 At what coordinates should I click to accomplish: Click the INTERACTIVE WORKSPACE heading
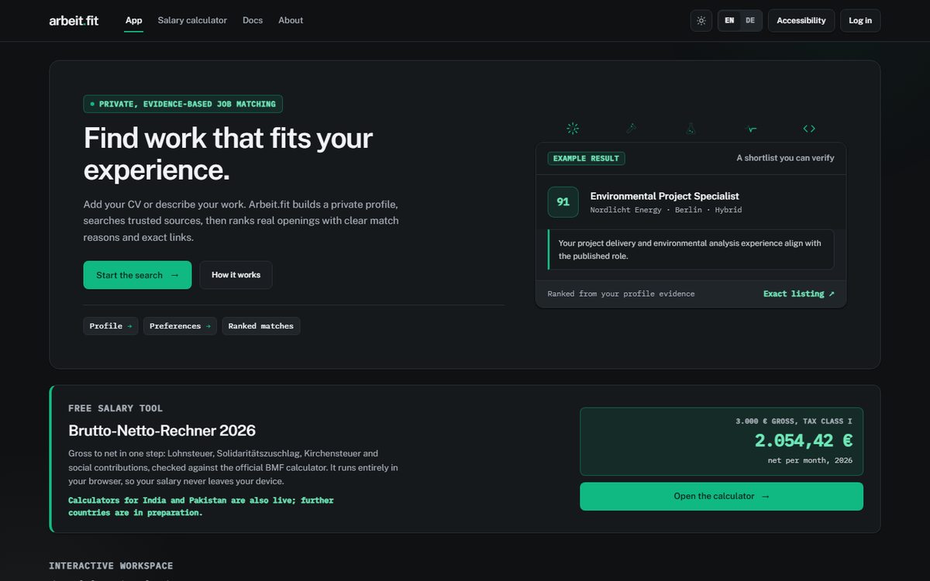point(111,566)
